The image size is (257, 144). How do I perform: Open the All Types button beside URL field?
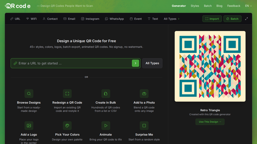[152, 63]
